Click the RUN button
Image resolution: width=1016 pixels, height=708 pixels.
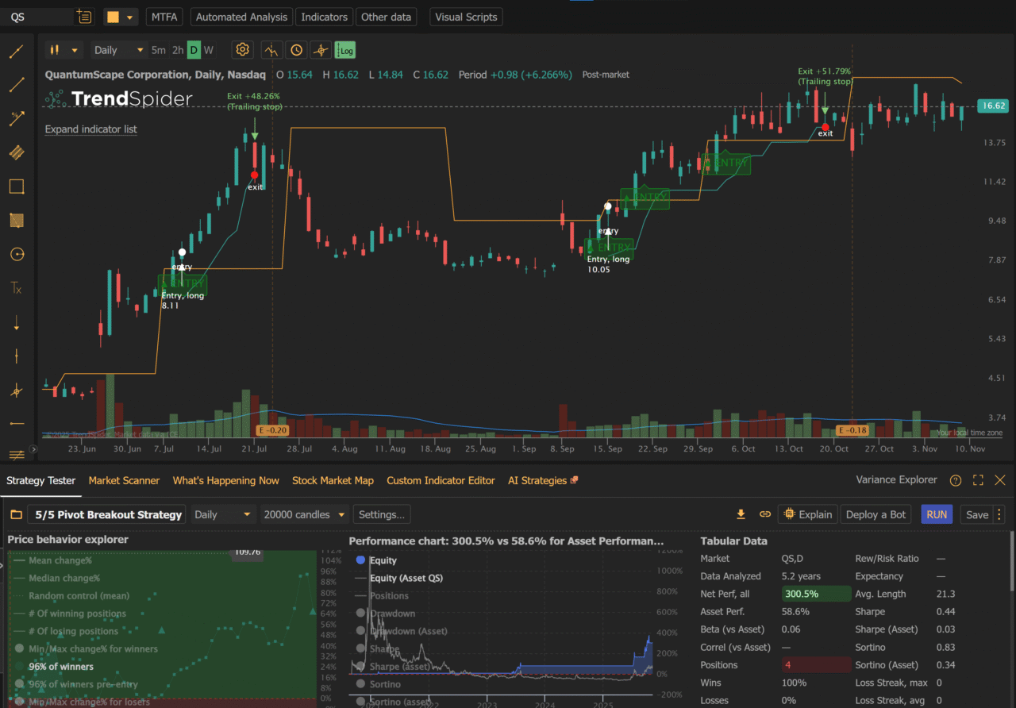[936, 514]
